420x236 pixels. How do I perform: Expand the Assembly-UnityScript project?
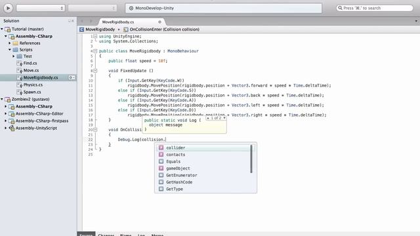pyautogui.click(x=6, y=128)
